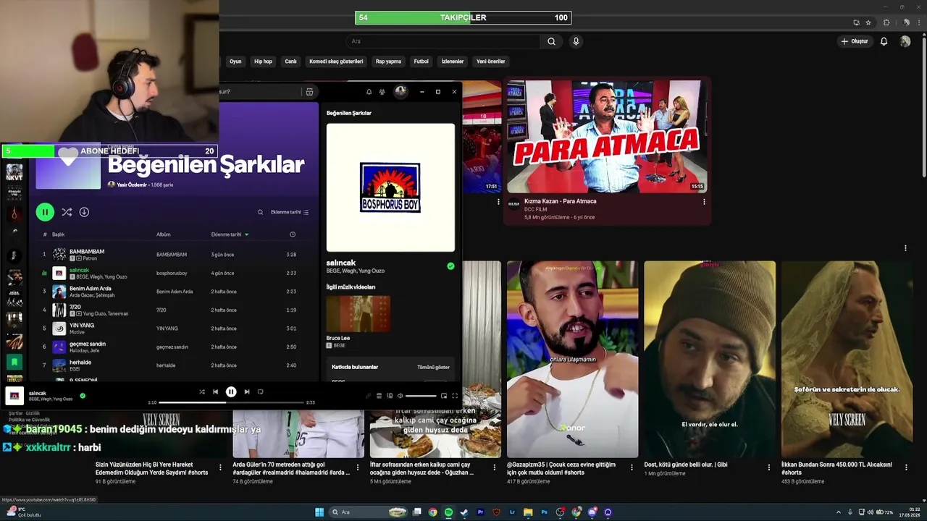Open Spotify notifications bell
This screenshot has width=927, height=521.
pos(369,92)
